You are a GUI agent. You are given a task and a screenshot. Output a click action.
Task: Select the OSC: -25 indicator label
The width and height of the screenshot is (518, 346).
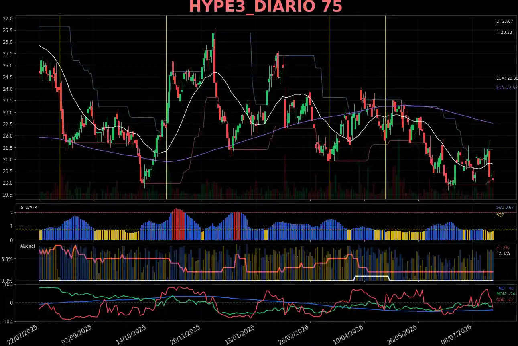coord(505,299)
